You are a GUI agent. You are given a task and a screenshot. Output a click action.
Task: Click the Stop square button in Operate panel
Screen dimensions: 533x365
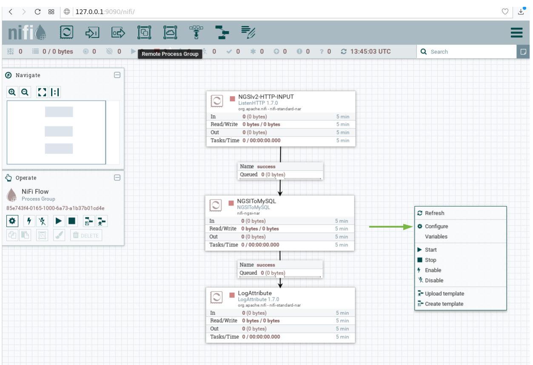pyautogui.click(x=71, y=221)
